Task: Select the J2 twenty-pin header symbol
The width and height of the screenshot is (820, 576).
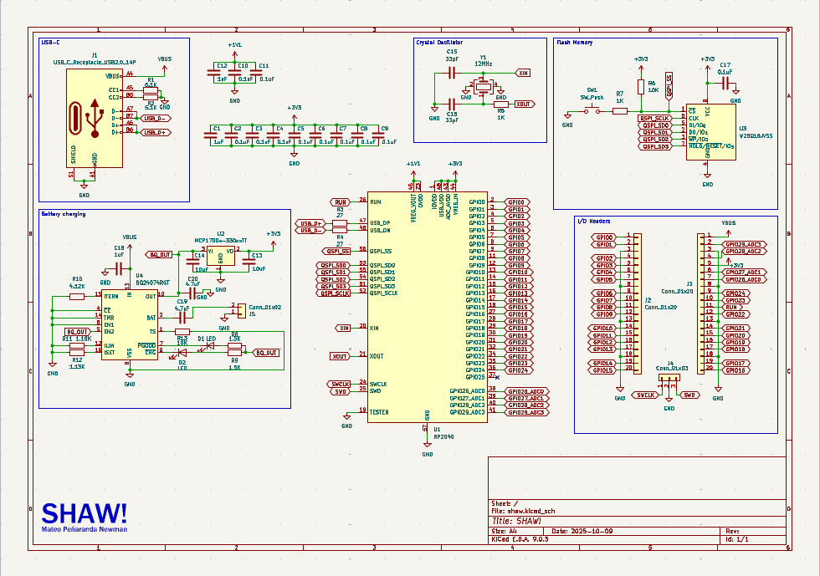Action: [637, 303]
